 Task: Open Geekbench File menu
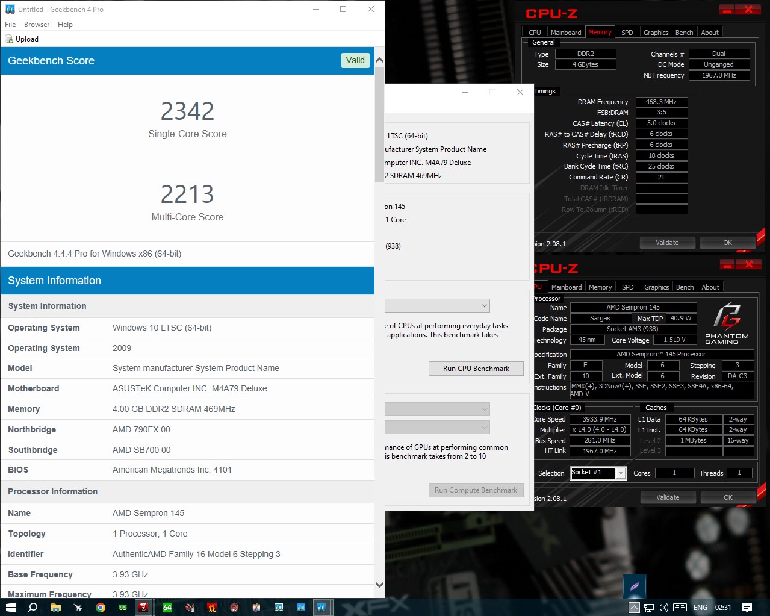[10, 25]
